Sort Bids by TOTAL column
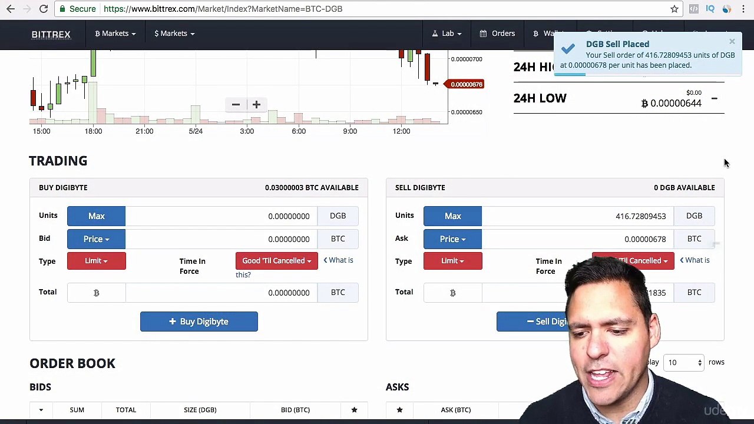Viewport: 754px width, 424px height. point(125,410)
